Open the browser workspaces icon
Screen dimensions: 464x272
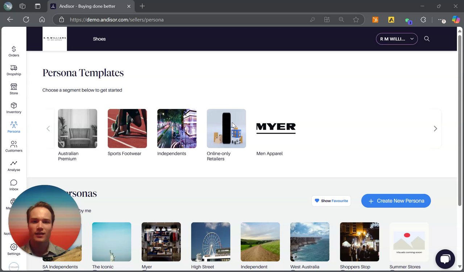[22, 6]
